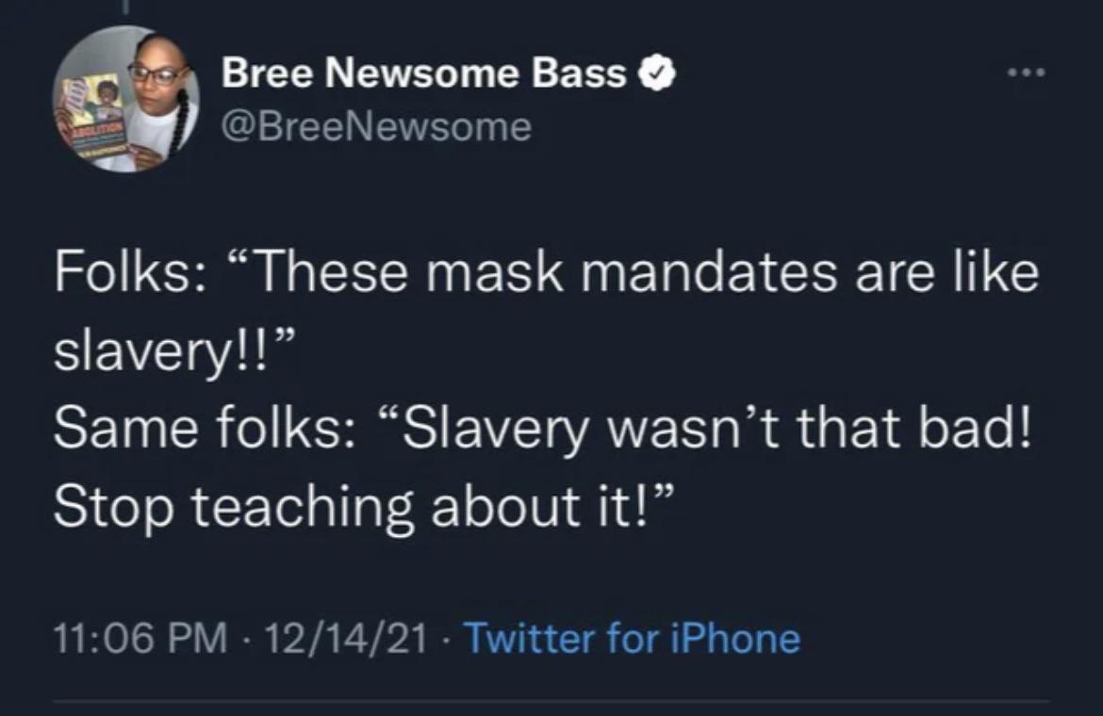The height and width of the screenshot is (716, 1103).
Task: Click the divider line below the timestamp
Action: pos(551,700)
